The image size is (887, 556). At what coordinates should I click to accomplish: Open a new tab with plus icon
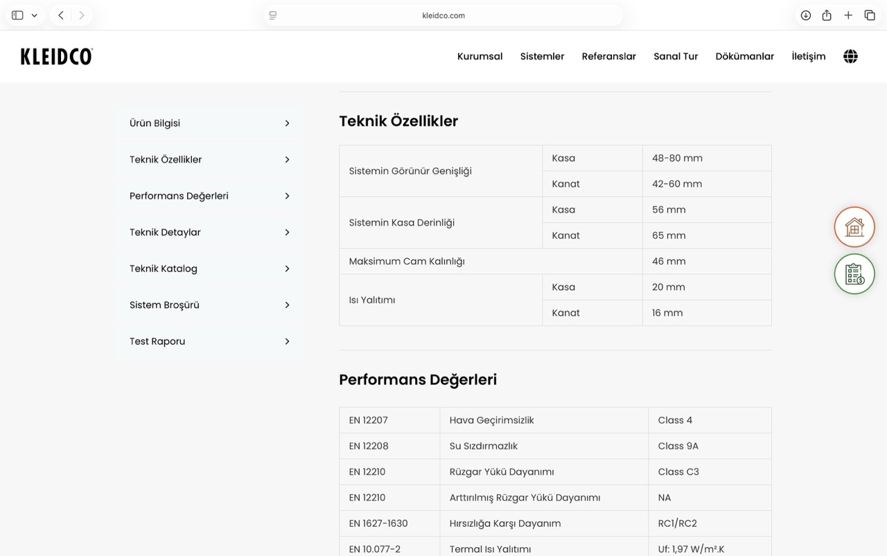click(x=848, y=15)
